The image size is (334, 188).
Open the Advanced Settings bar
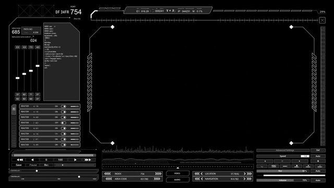(283, 150)
